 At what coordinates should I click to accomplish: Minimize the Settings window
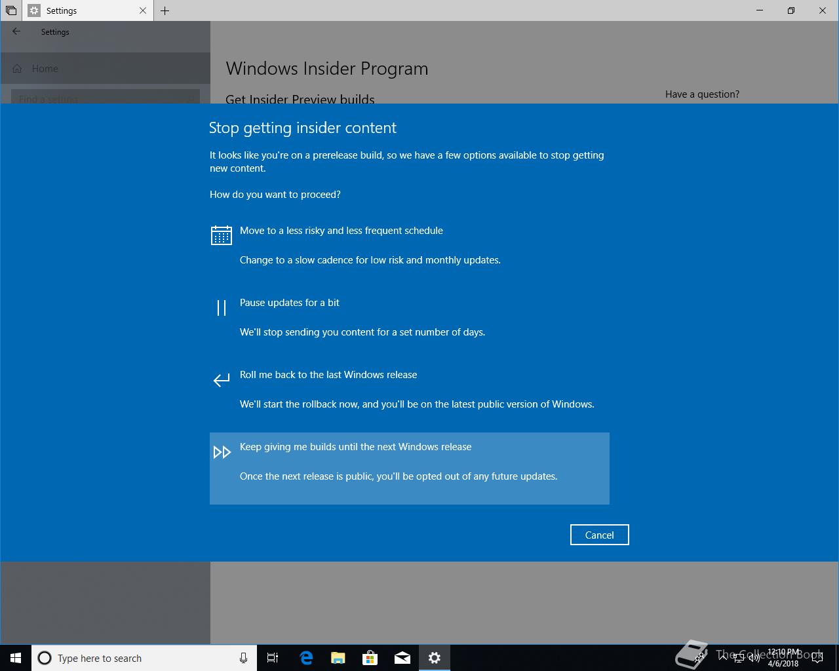coord(760,10)
